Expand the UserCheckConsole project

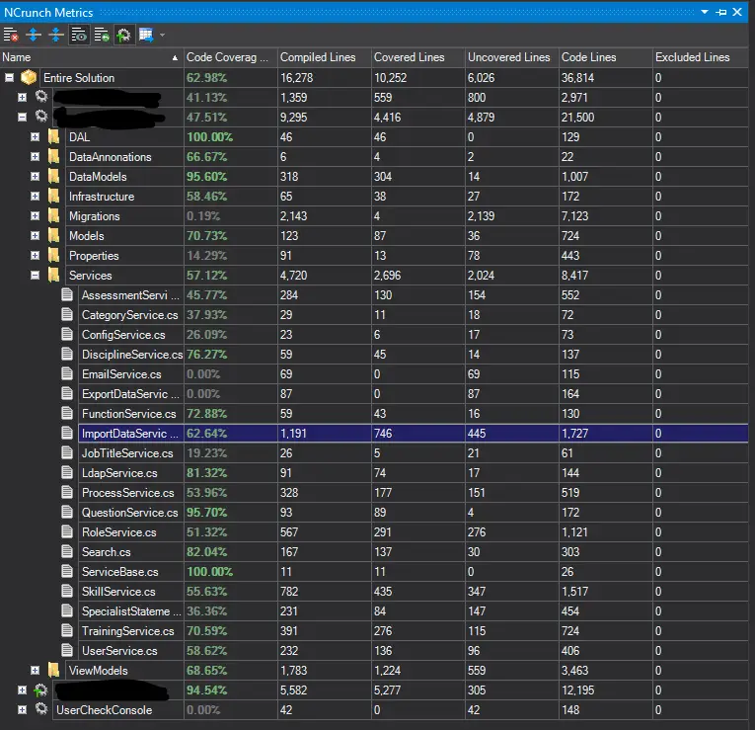[22, 710]
